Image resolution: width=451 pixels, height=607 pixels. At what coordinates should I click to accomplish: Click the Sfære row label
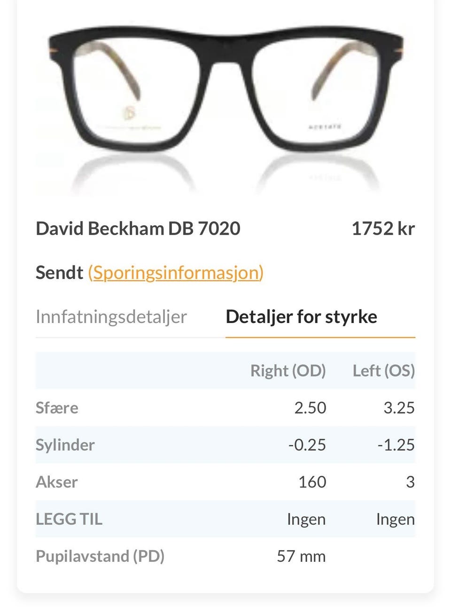click(57, 408)
